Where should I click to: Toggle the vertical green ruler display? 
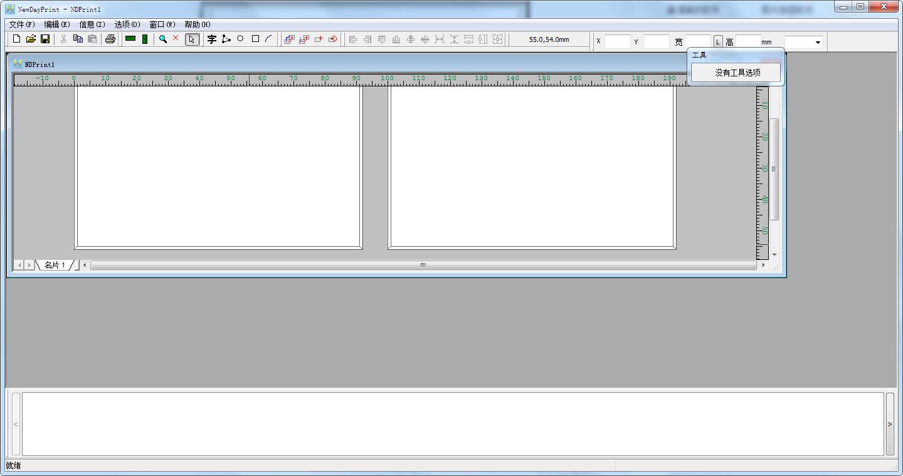point(145,39)
